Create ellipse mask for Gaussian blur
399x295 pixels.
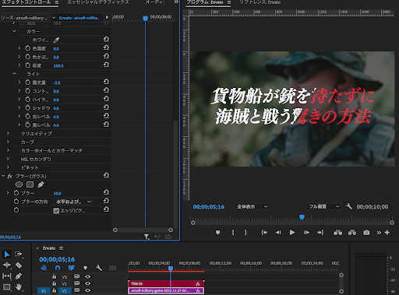point(19,184)
